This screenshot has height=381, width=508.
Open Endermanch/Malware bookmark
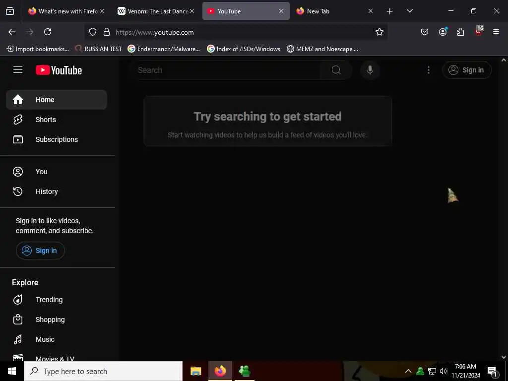[x=164, y=49]
